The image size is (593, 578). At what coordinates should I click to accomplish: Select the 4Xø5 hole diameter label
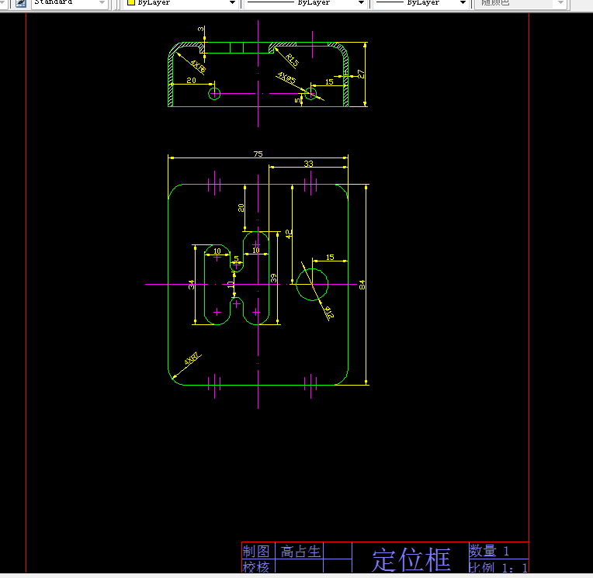[x=286, y=78]
